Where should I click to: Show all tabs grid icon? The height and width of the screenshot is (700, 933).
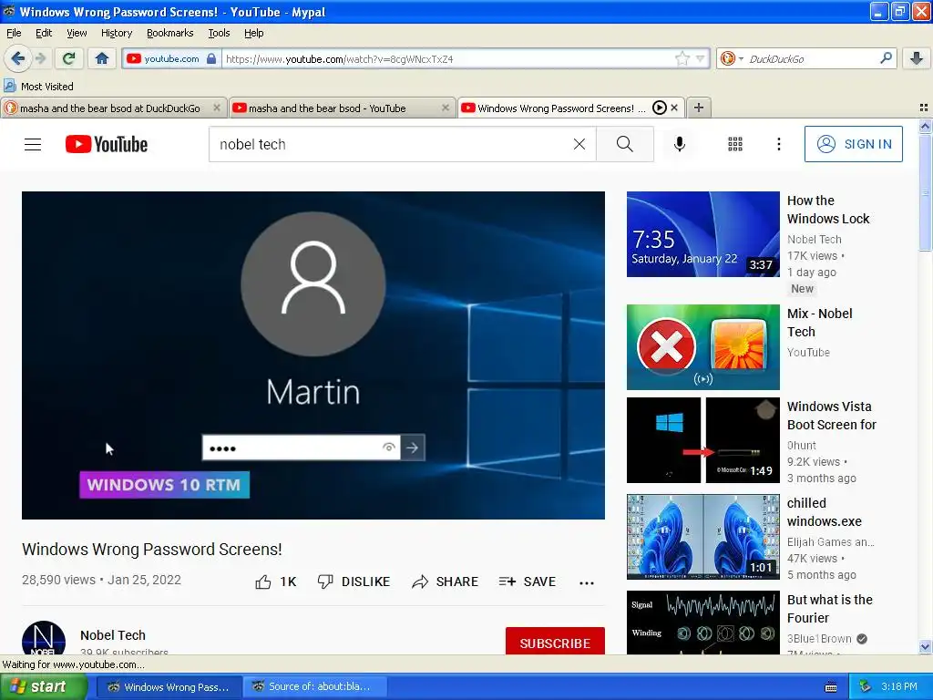(924, 108)
